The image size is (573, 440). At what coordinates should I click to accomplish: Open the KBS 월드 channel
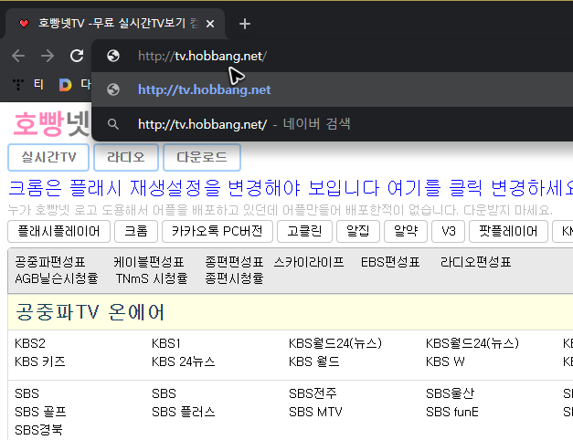point(314,361)
